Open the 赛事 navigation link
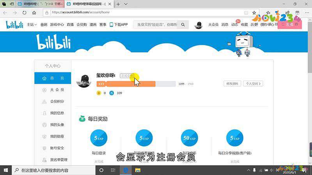The image size is (312, 175). click(103, 24)
